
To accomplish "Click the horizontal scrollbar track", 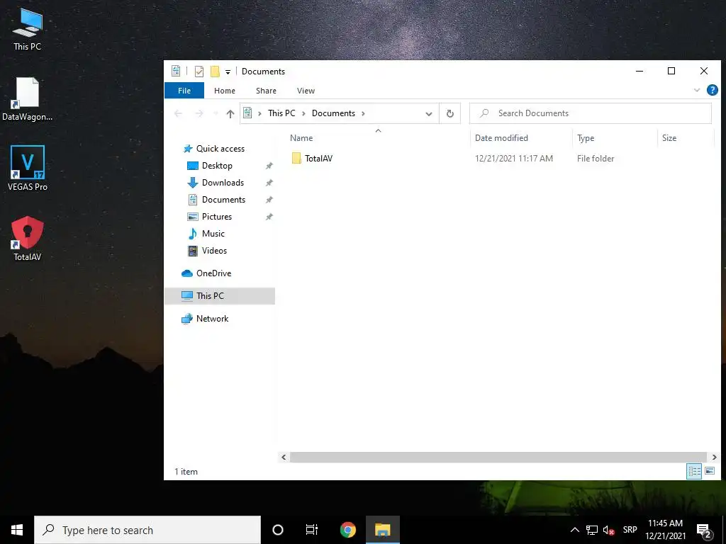I will pos(498,457).
